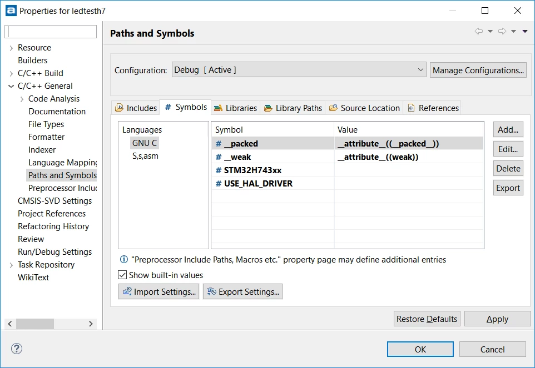
Task: Click the help question mark icon
Action: tap(16, 349)
